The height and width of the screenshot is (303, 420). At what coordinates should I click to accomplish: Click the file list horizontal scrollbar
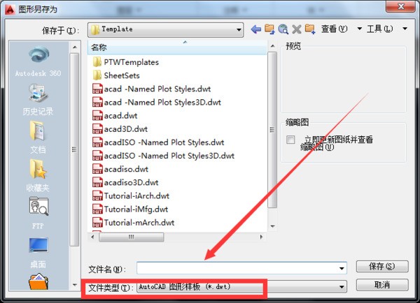pyautogui.click(x=175, y=237)
